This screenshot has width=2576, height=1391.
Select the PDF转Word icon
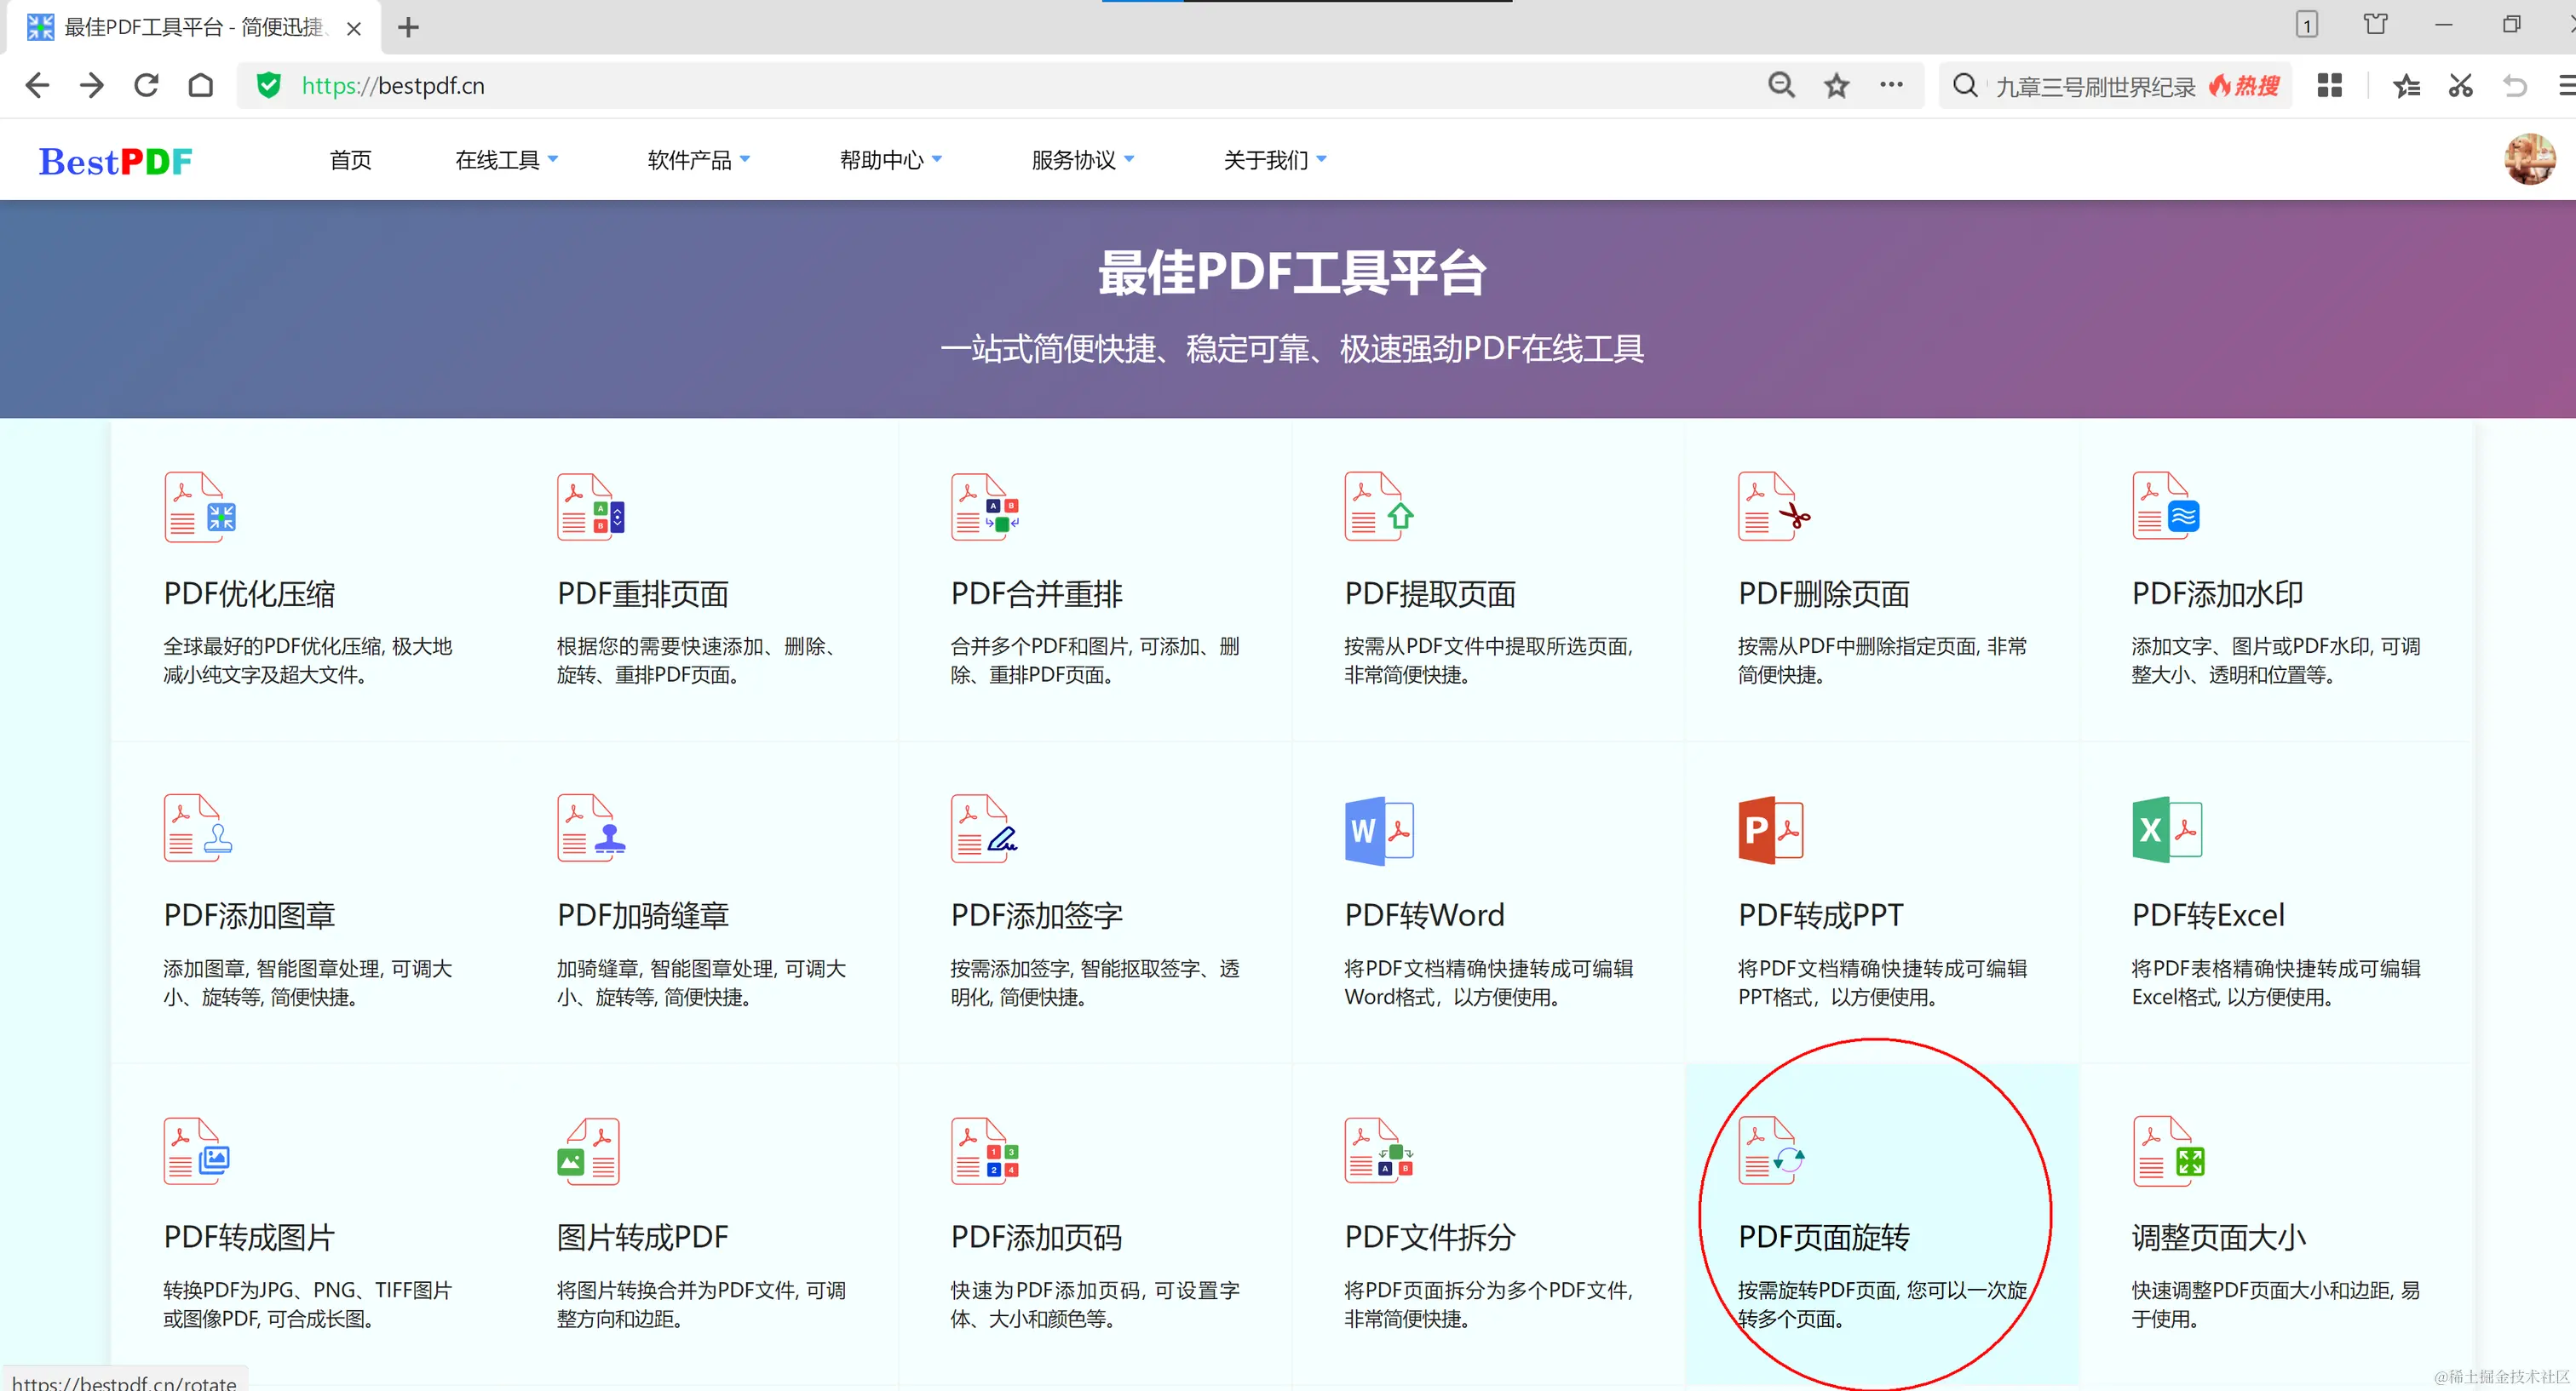coord(1379,830)
